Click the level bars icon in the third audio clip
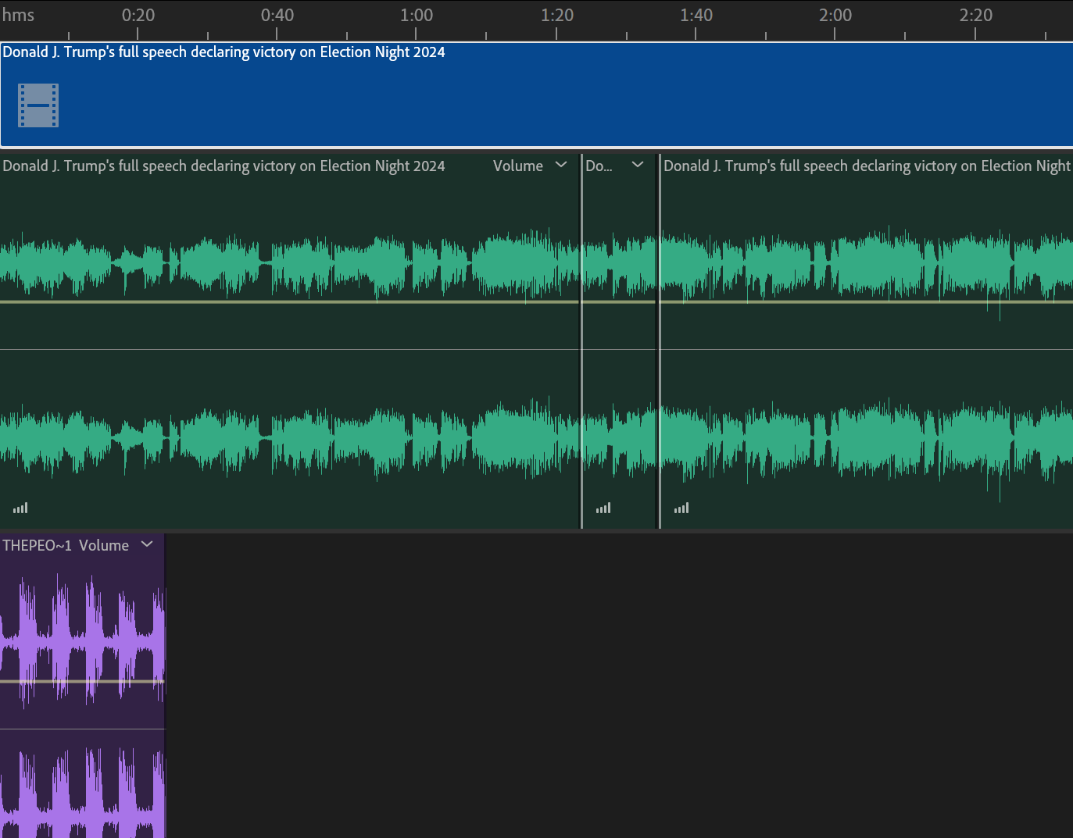Viewport: 1073px width, 838px height. point(681,508)
